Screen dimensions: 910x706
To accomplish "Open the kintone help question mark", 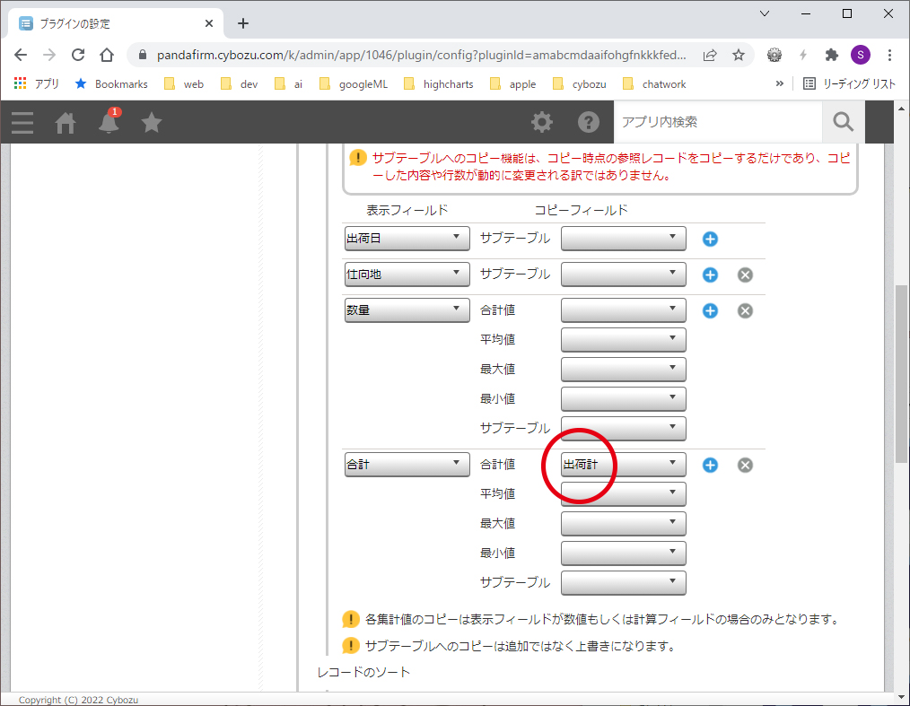I will (x=589, y=122).
